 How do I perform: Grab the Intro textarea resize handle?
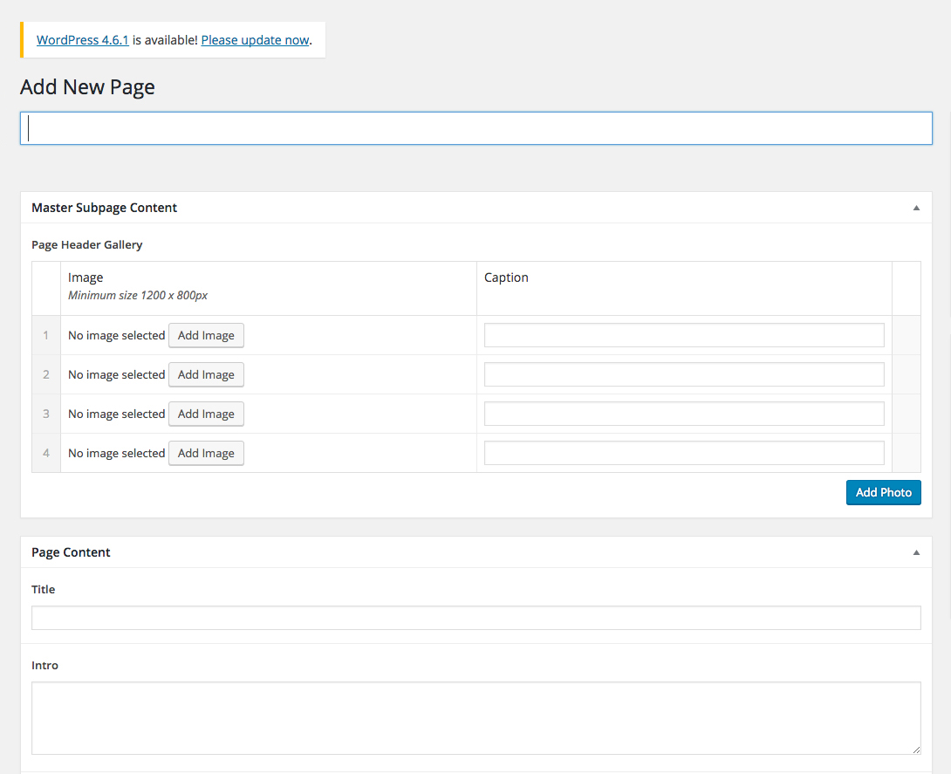point(916,750)
